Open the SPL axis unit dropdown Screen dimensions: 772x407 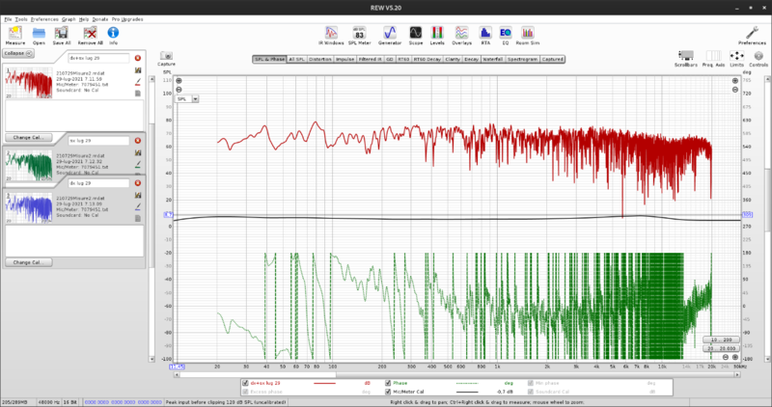195,98
